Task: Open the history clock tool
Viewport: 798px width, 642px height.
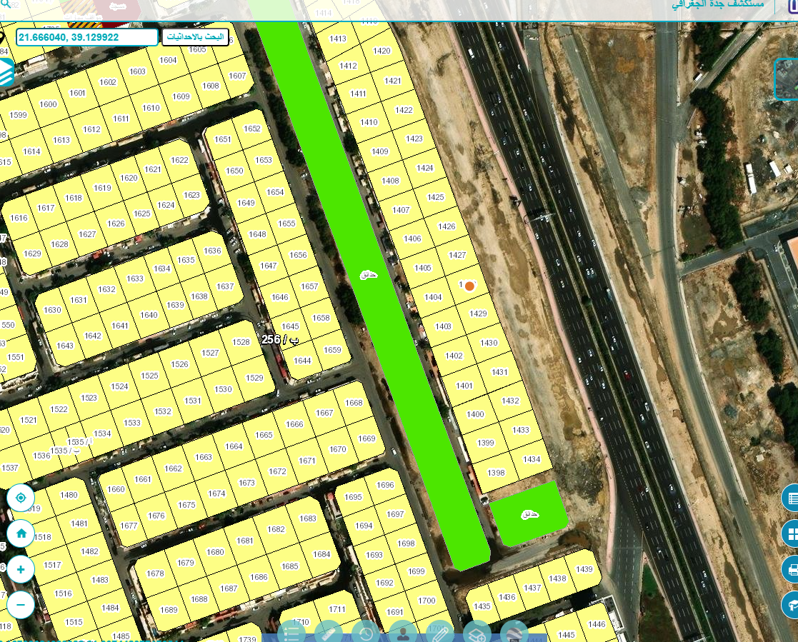Action: click(365, 632)
